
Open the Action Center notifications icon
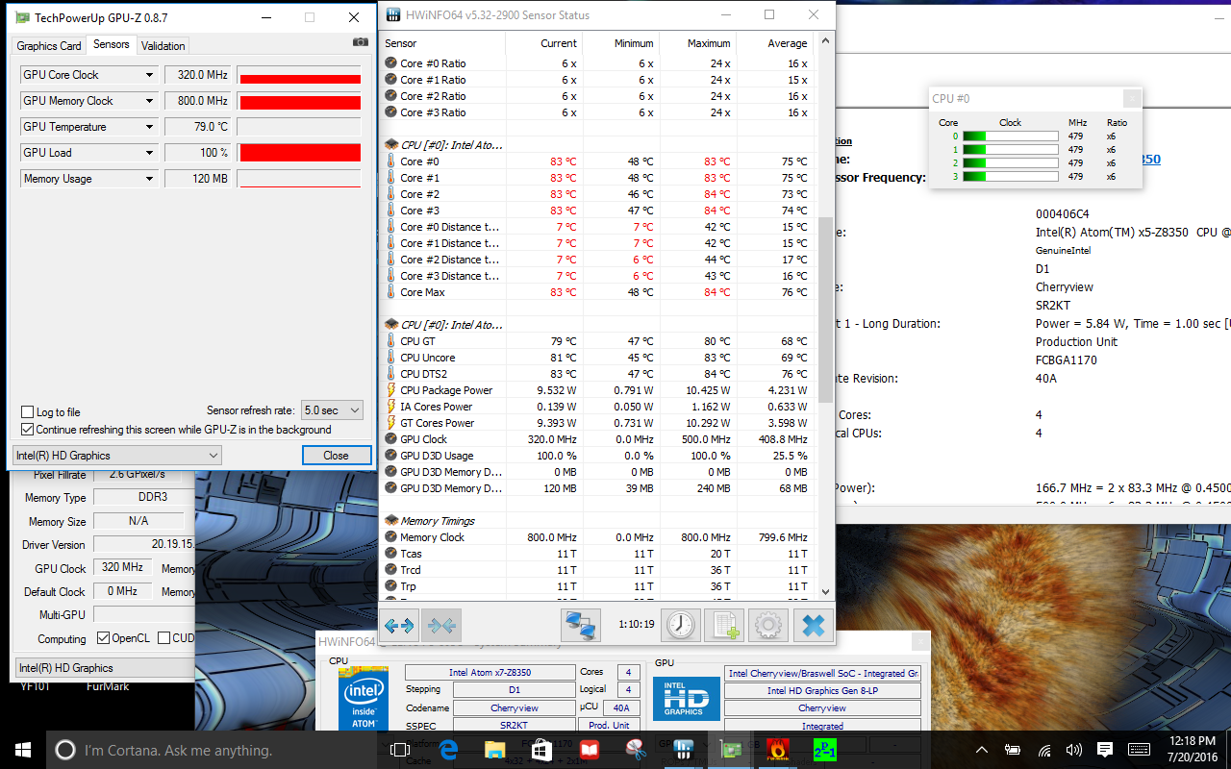[x=1105, y=750]
